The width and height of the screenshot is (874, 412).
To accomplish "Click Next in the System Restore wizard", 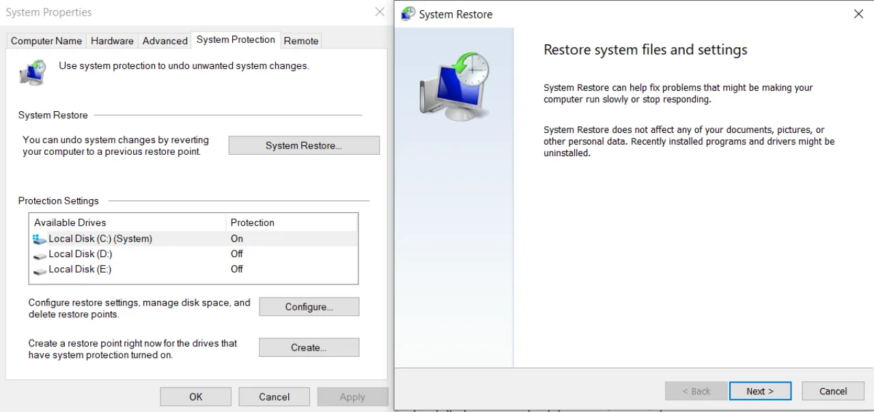I will 760,391.
